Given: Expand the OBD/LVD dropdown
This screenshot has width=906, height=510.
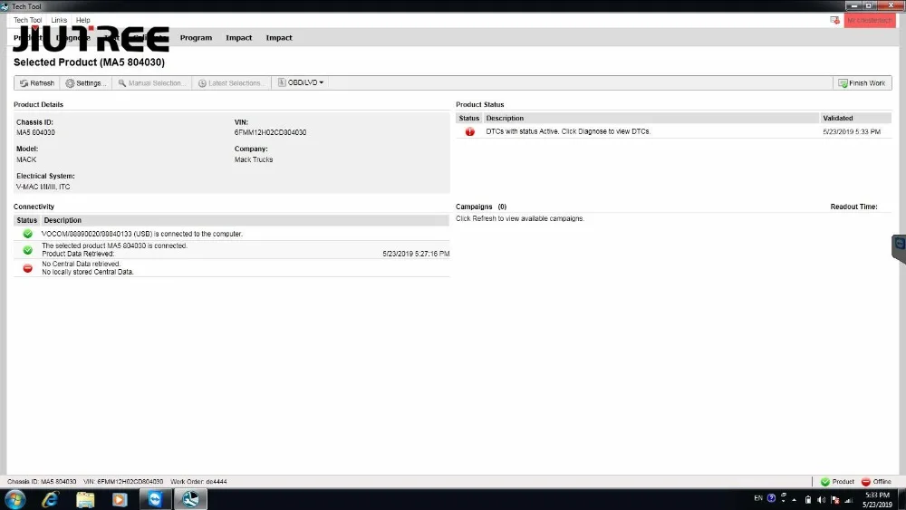Looking at the screenshot, I should (301, 82).
